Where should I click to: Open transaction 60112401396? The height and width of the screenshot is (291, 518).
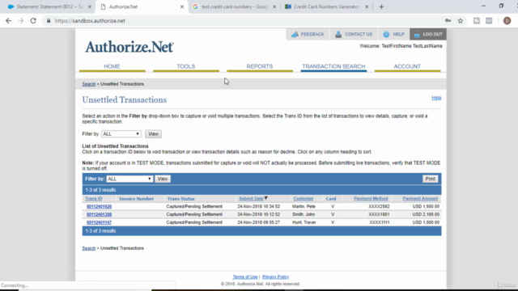click(x=99, y=214)
